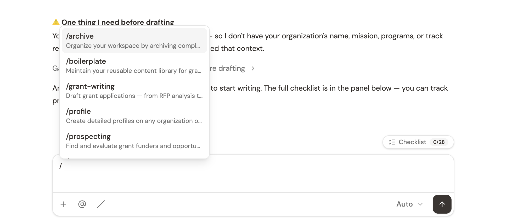
Task: Choose /profile from the slash menu
Action: point(134,115)
